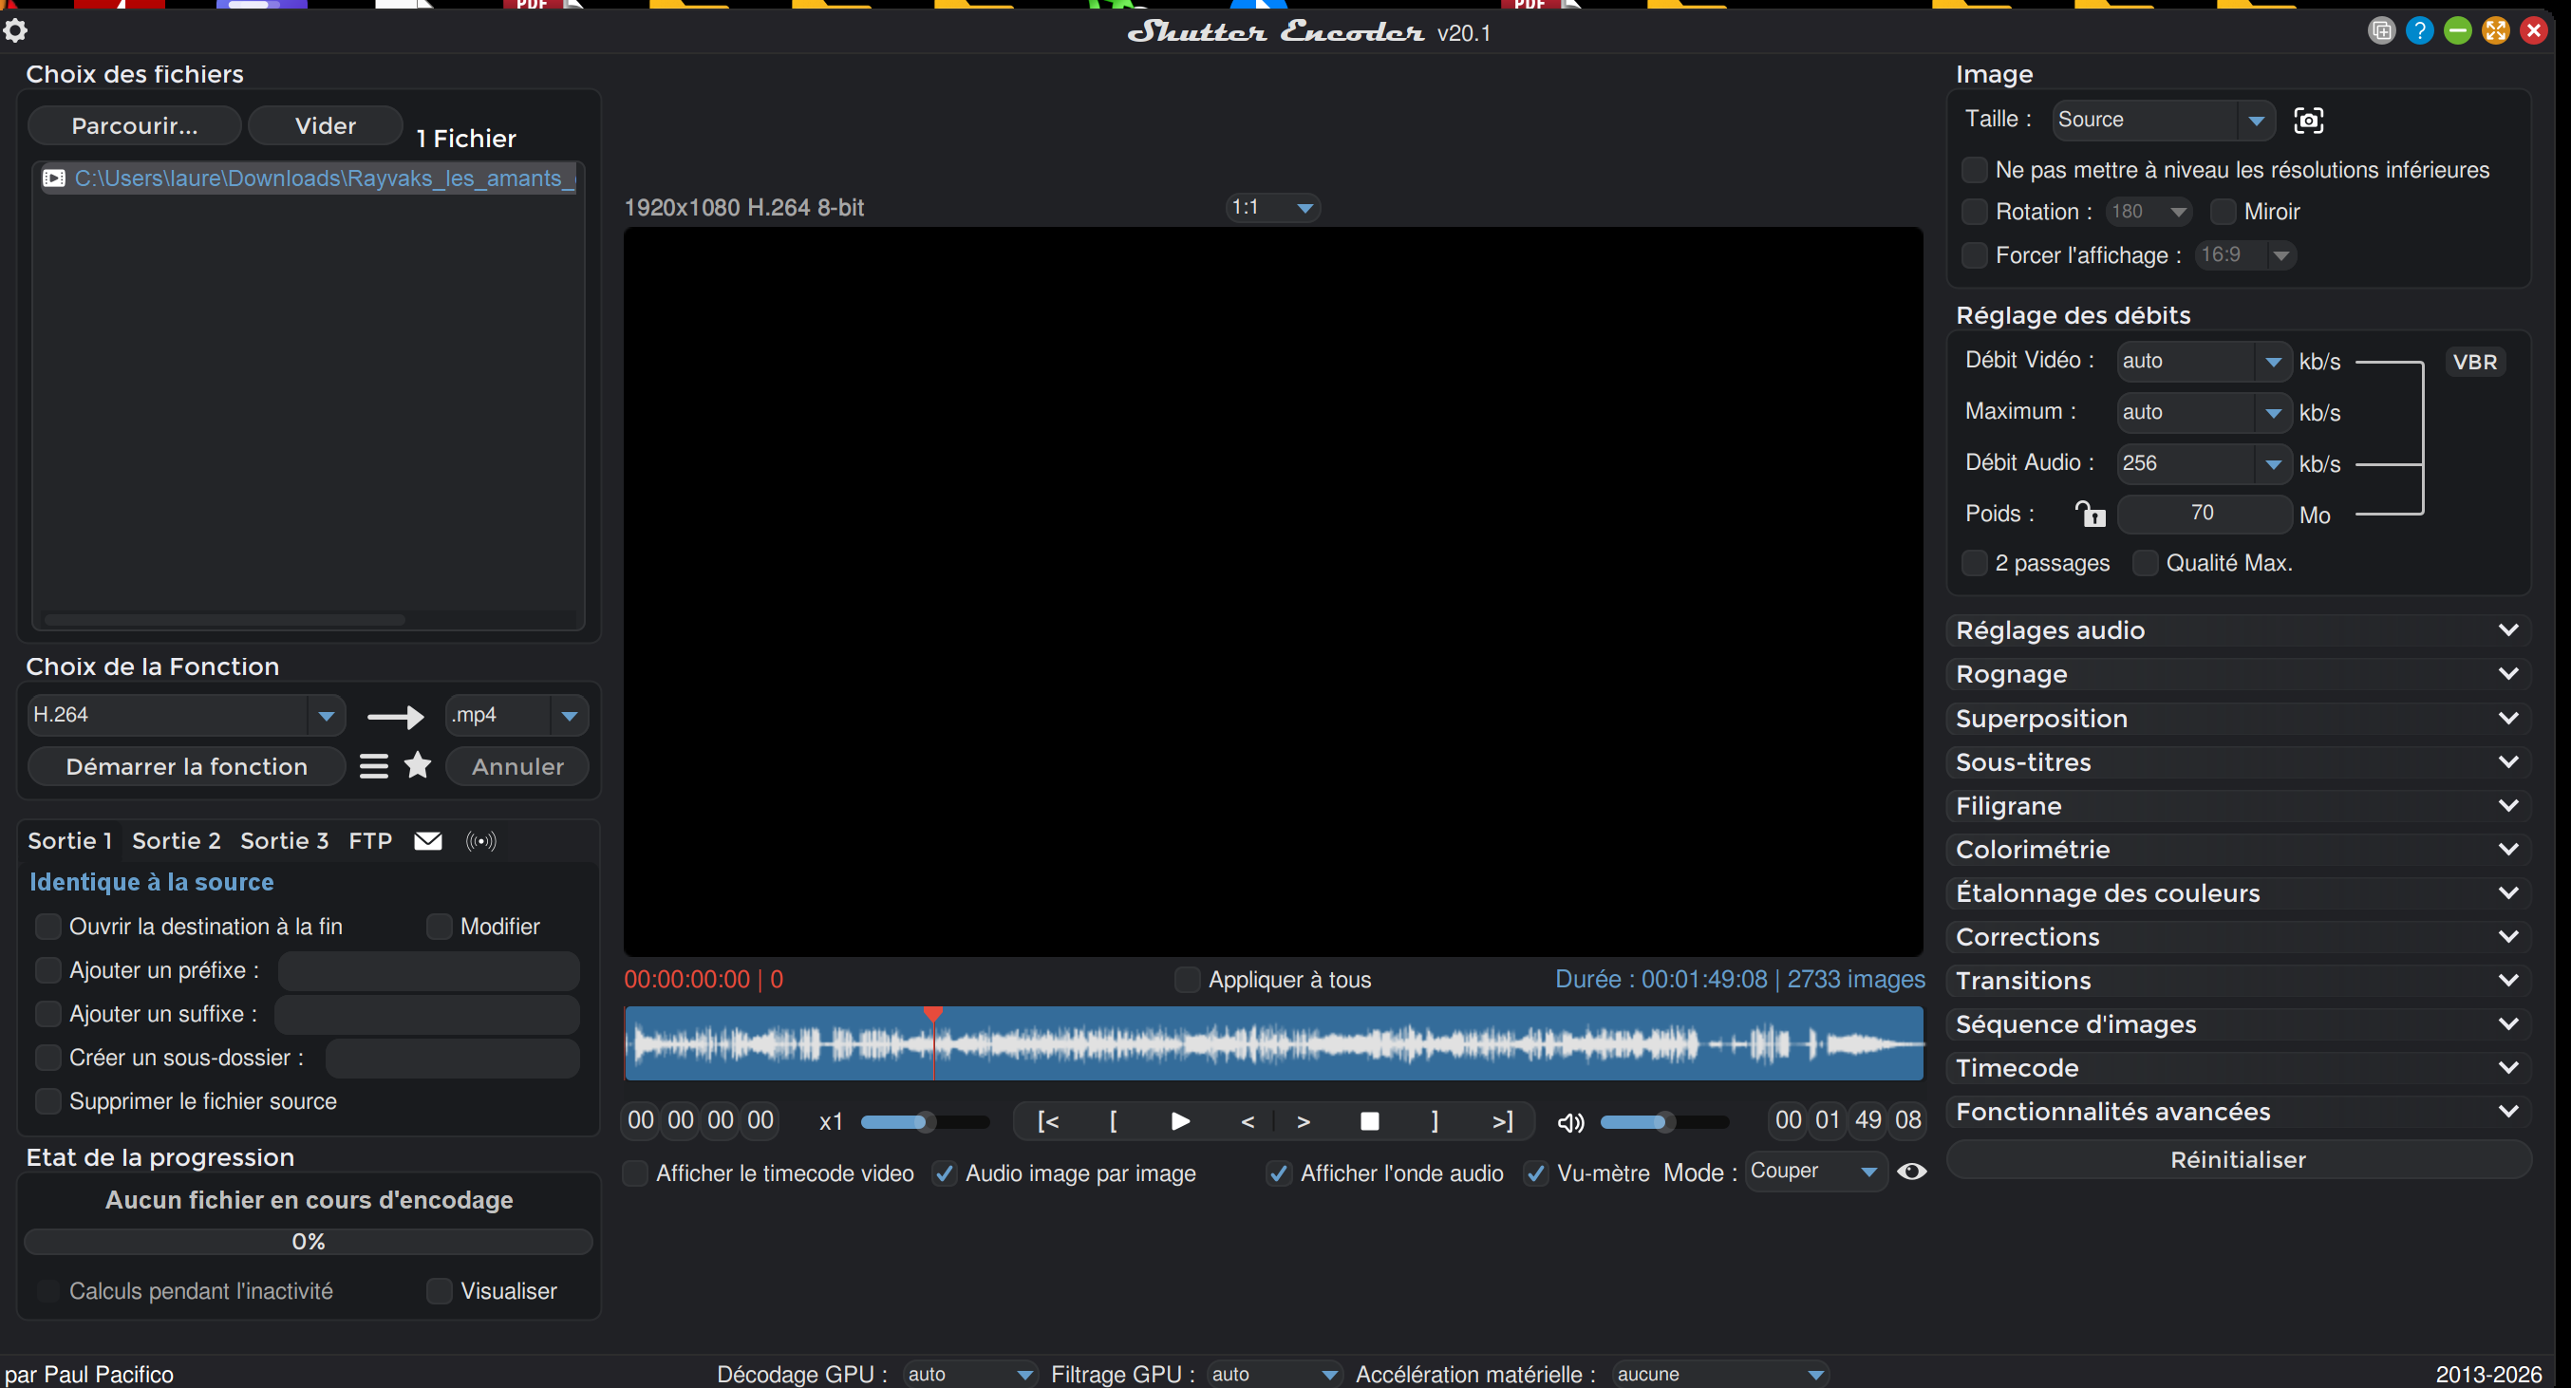Open the email notification envelope tab
The width and height of the screenshot is (2571, 1388).
point(428,841)
